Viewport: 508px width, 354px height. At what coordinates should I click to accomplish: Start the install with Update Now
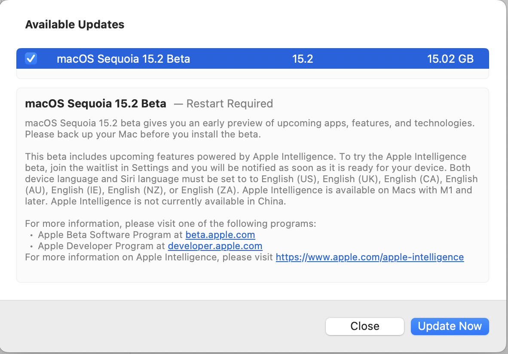pos(450,327)
